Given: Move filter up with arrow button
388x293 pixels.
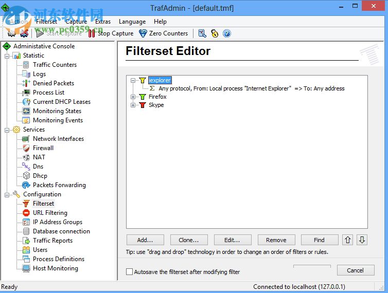Looking at the screenshot, I should [x=348, y=240].
